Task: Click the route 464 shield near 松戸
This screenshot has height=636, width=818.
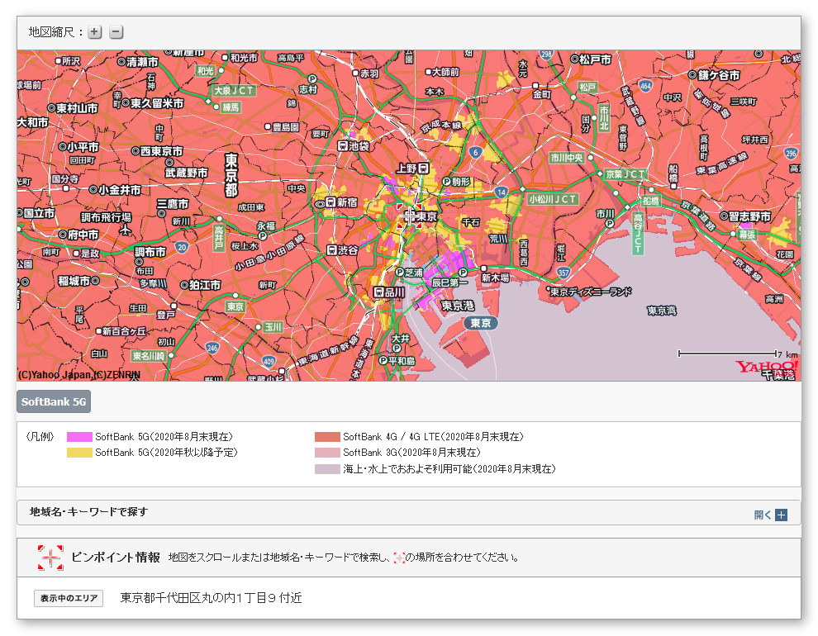Action: pyautogui.click(x=645, y=86)
